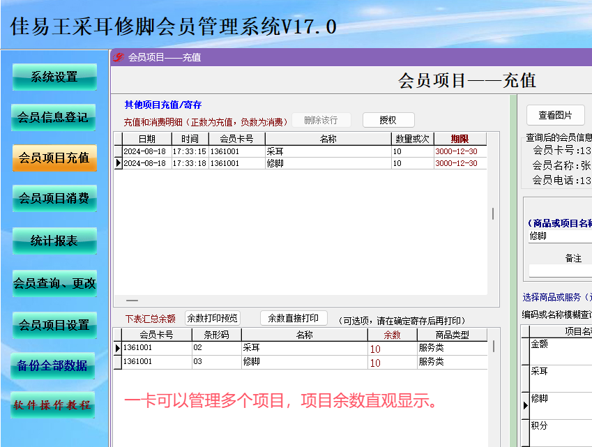This screenshot has width=592, height=447.
Task: Click the red logo icon in 会员项目——充值 title bar
Action: coord(119,57)
